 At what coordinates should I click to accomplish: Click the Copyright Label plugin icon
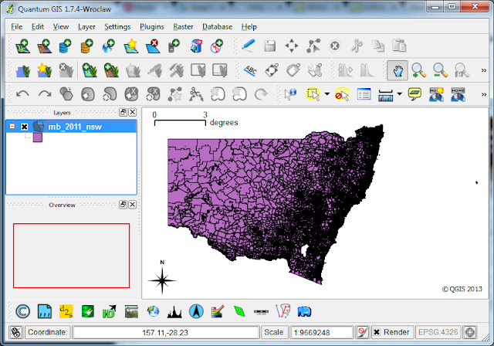pos(23,312)
